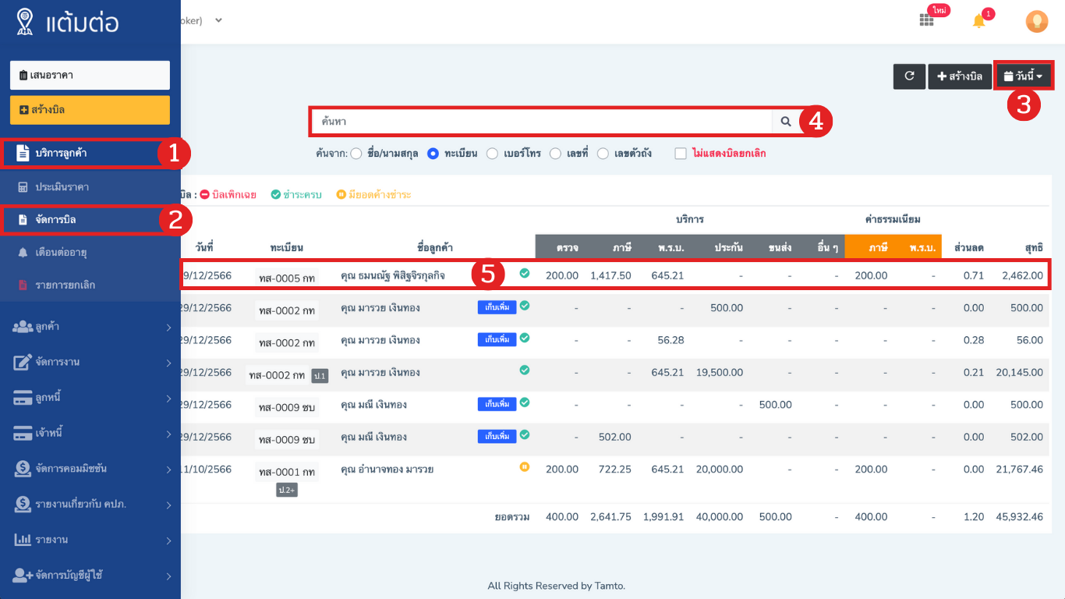
Task: Click plate ทส-0005 กท cell
Action: (287, 278)
